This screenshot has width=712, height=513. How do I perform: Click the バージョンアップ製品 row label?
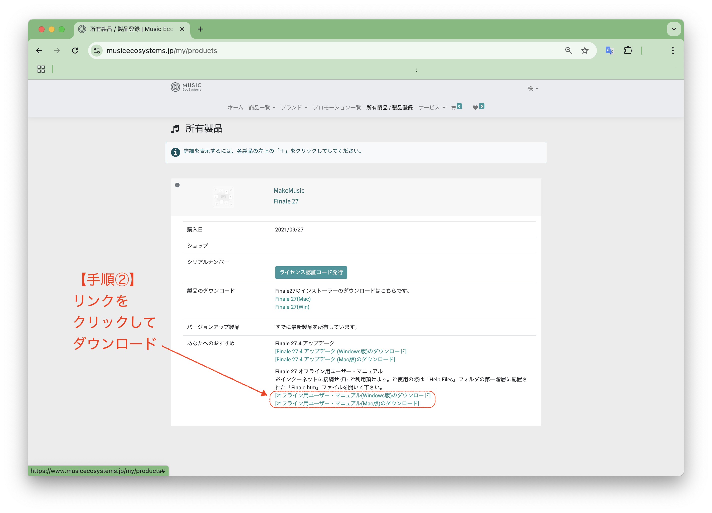[x=213, y=327]
